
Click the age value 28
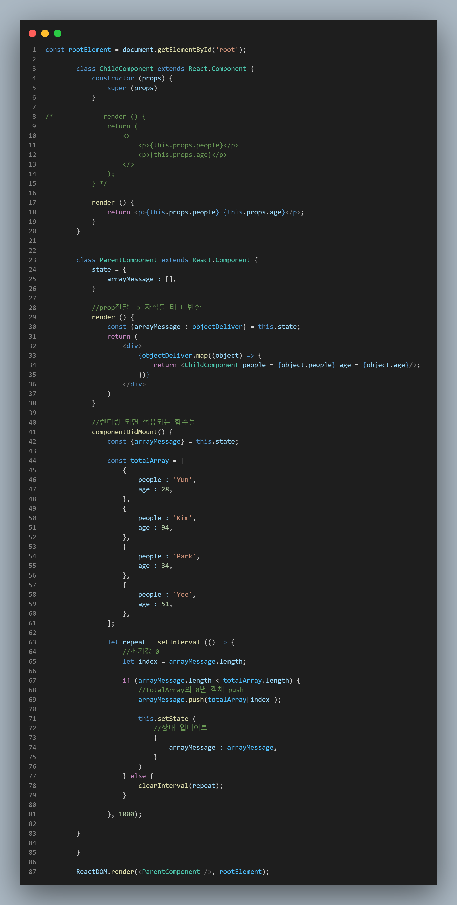tap(165, 489)
